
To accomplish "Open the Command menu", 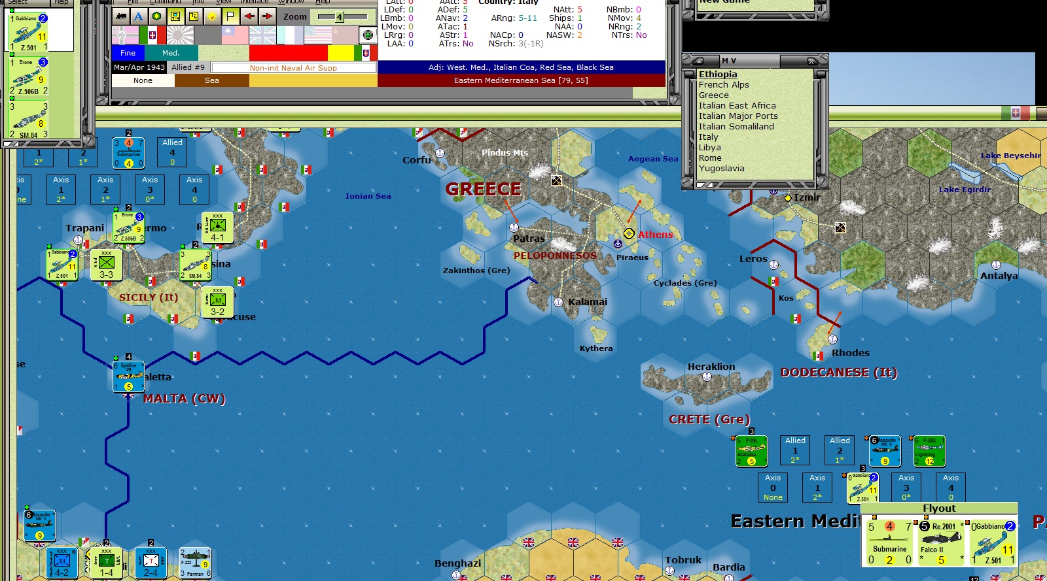I will 165,2.
